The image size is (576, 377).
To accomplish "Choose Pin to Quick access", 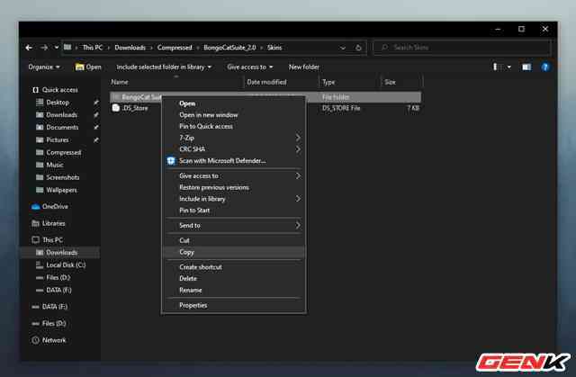I will coord(234,126).
